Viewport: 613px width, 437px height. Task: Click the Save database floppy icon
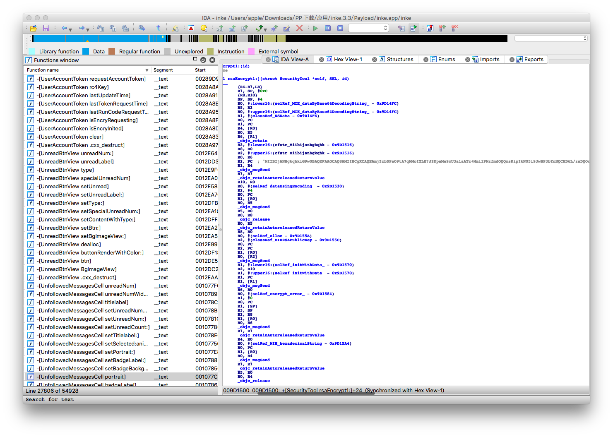(x=46, y=28)
